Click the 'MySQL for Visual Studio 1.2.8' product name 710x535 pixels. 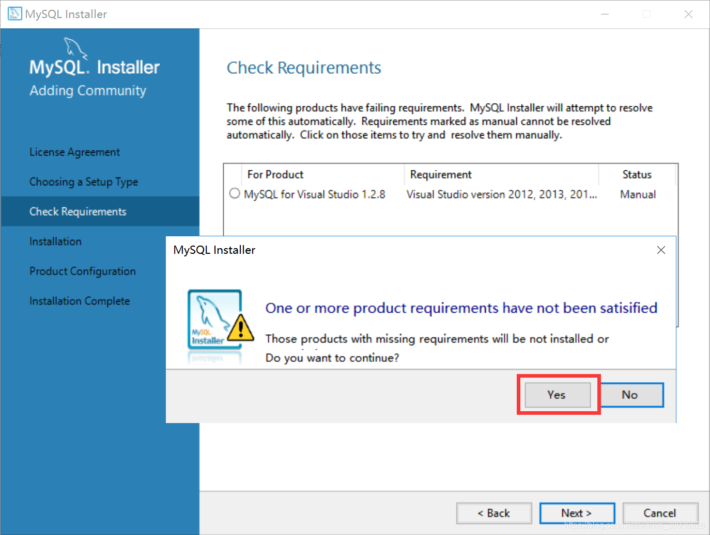[315, 194]
